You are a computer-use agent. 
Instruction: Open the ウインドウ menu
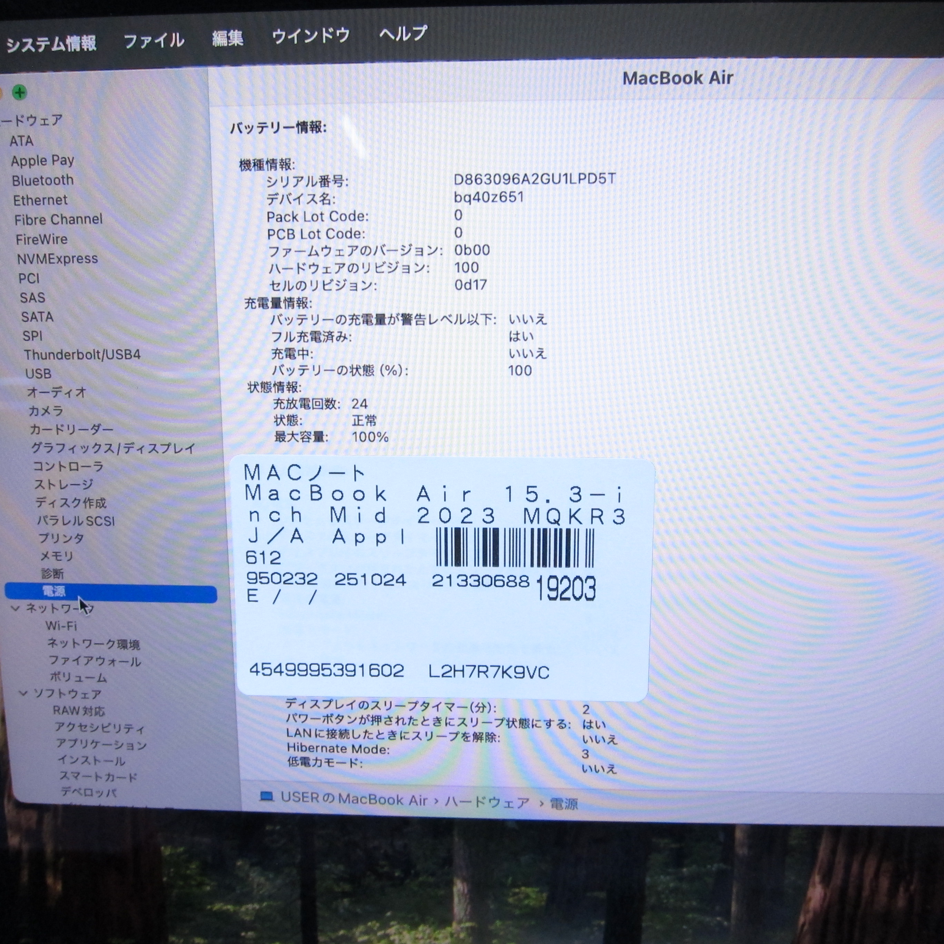pos(311,36)
